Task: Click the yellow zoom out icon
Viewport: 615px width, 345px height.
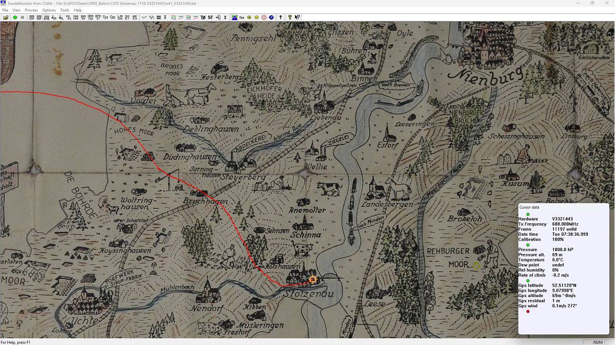Action: click(x=257, y=17)
